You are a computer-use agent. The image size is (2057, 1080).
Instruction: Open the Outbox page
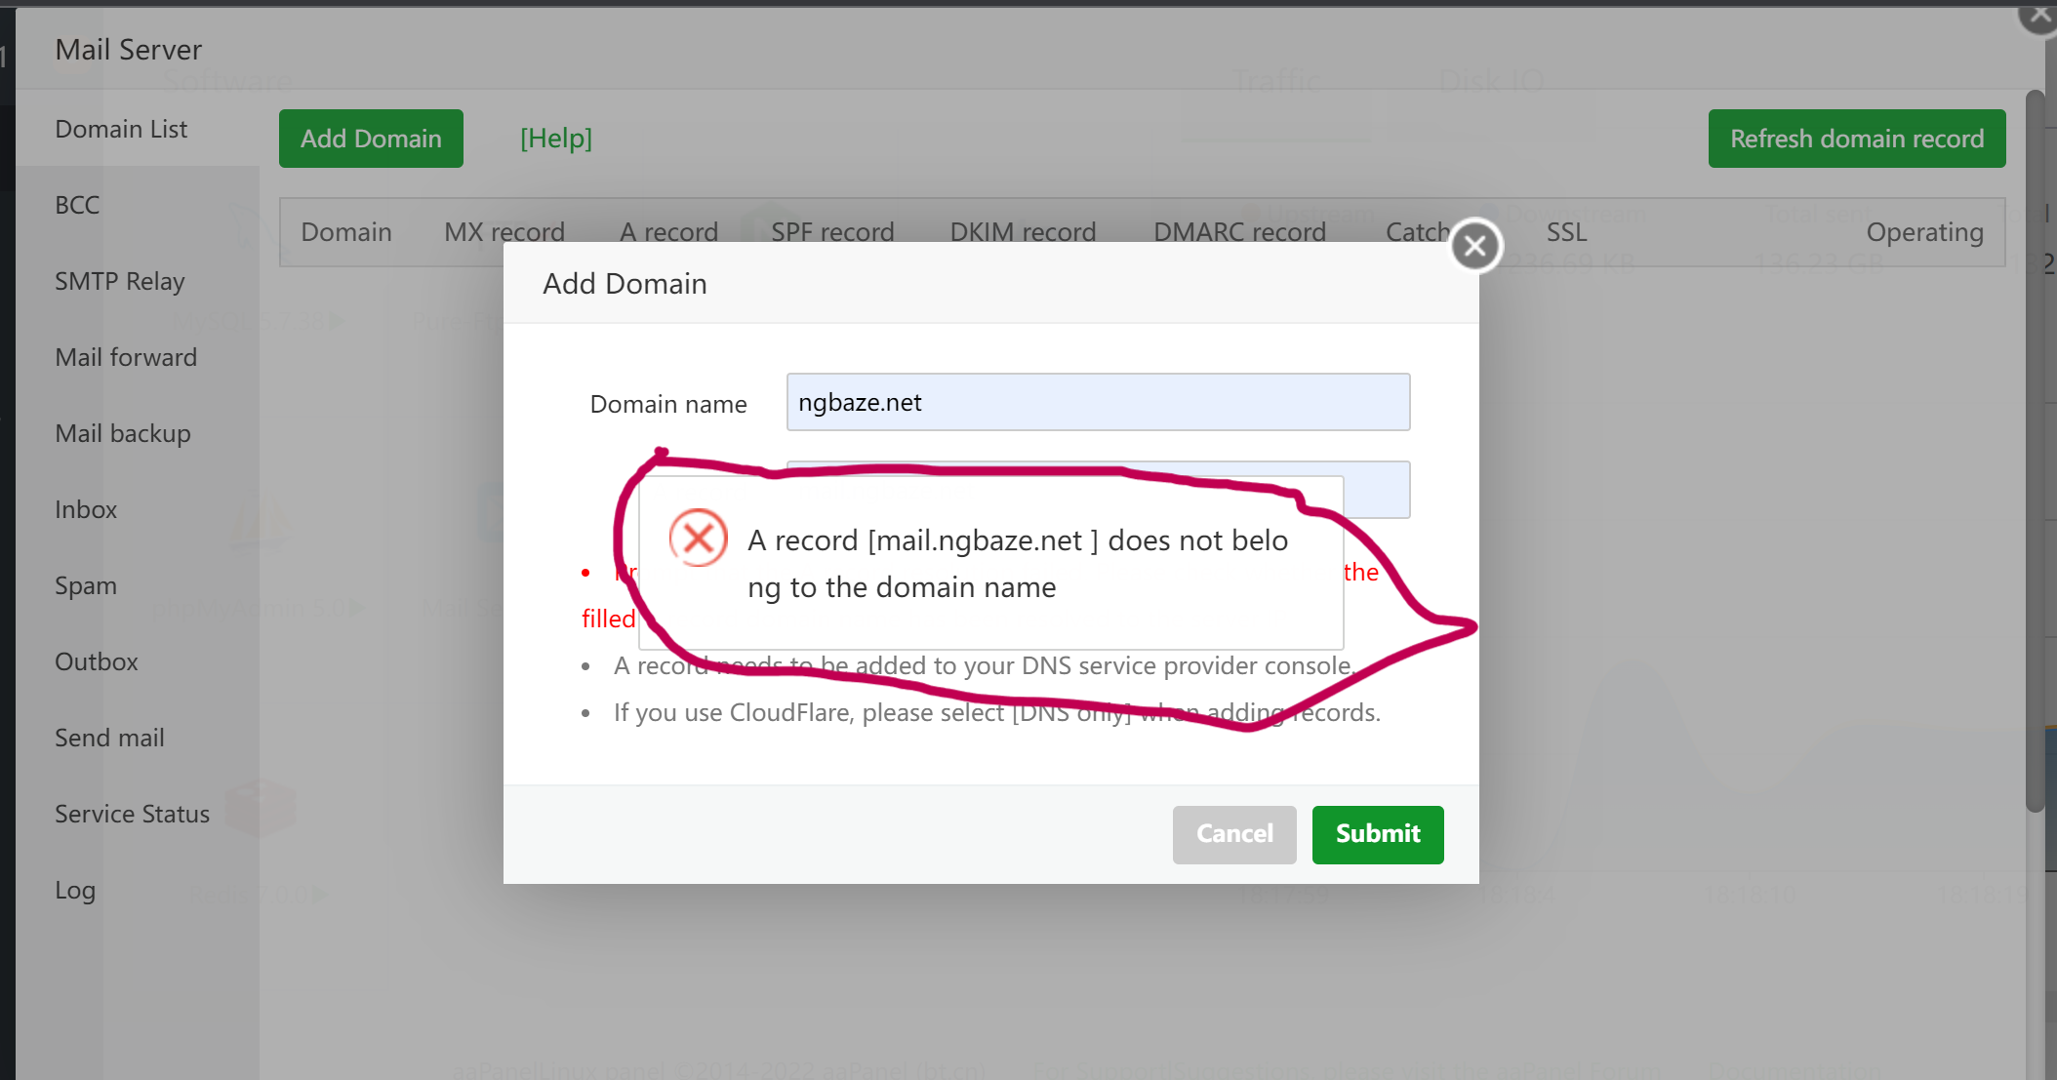(96, 661)
